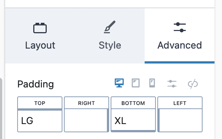Open padding custom settings sliders icon

click(x=172, y=84)
